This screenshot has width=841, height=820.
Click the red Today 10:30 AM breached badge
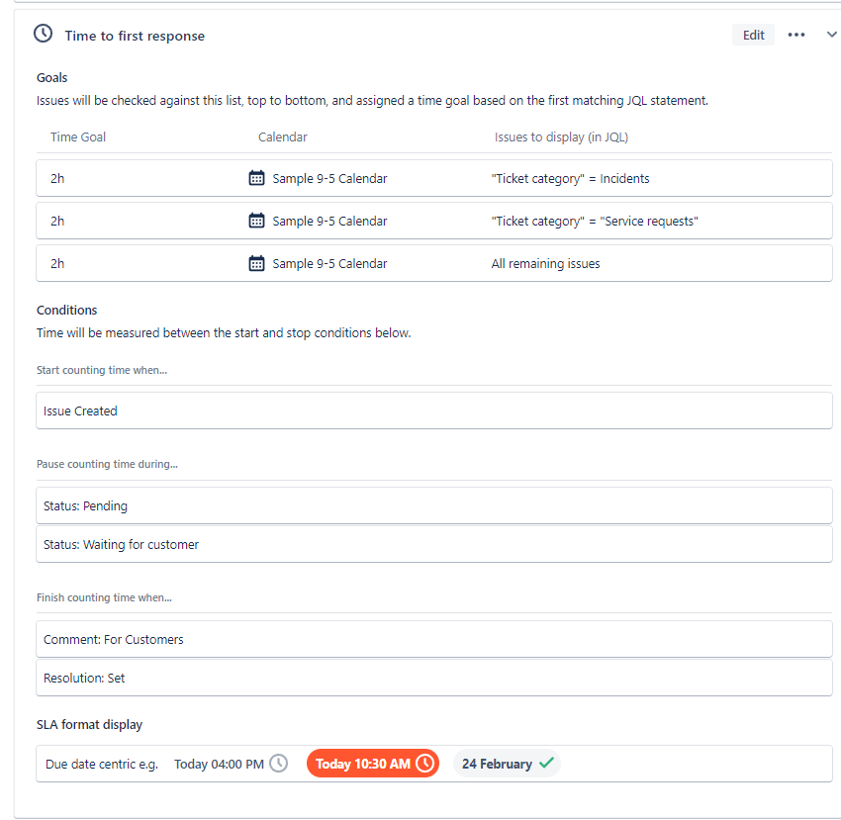pyautogui.click(x=373, y=764)
